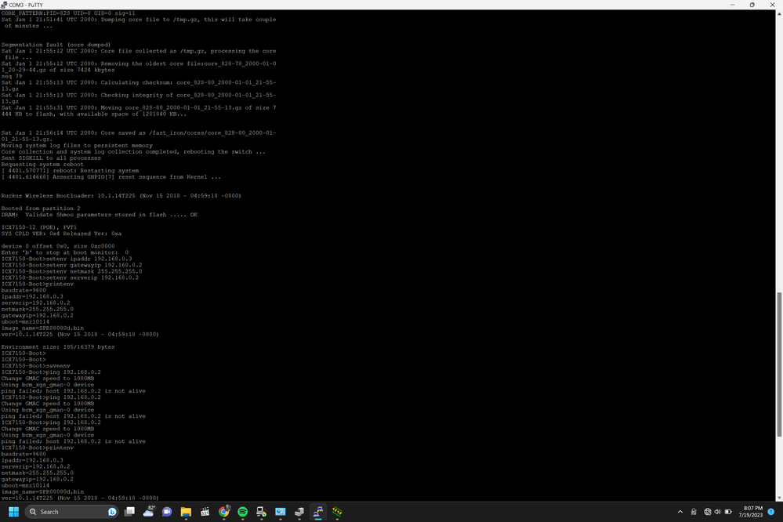The width and height of the screenshot is (783, 522).
Task: Open the Bing chat icon in Search
Action: (112, 512)
